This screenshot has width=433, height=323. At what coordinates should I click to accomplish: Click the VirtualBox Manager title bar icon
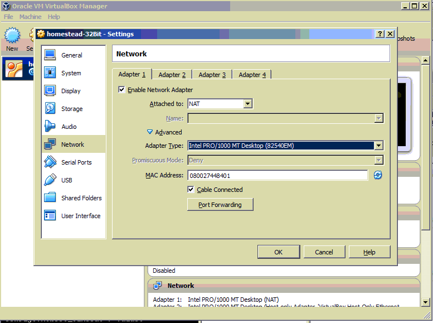coord(6,6)
